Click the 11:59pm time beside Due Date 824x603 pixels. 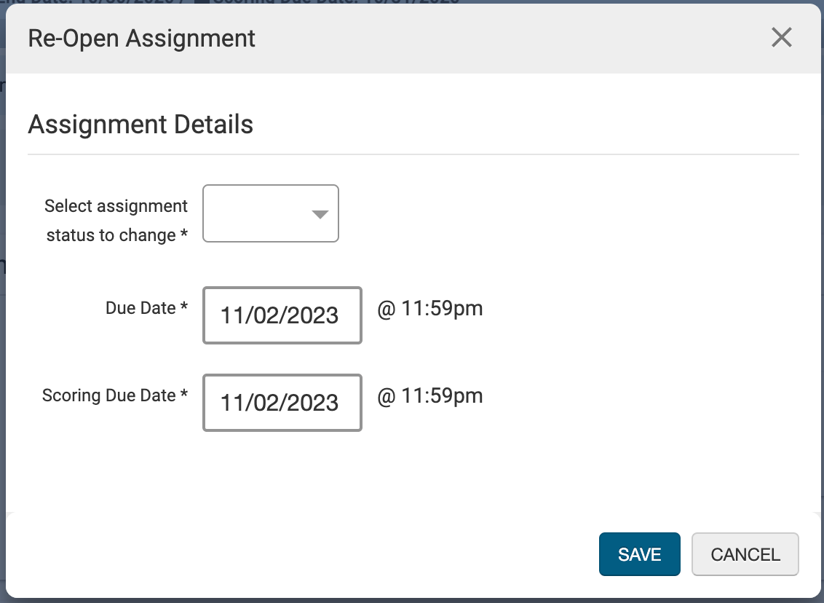click(430, 309)
